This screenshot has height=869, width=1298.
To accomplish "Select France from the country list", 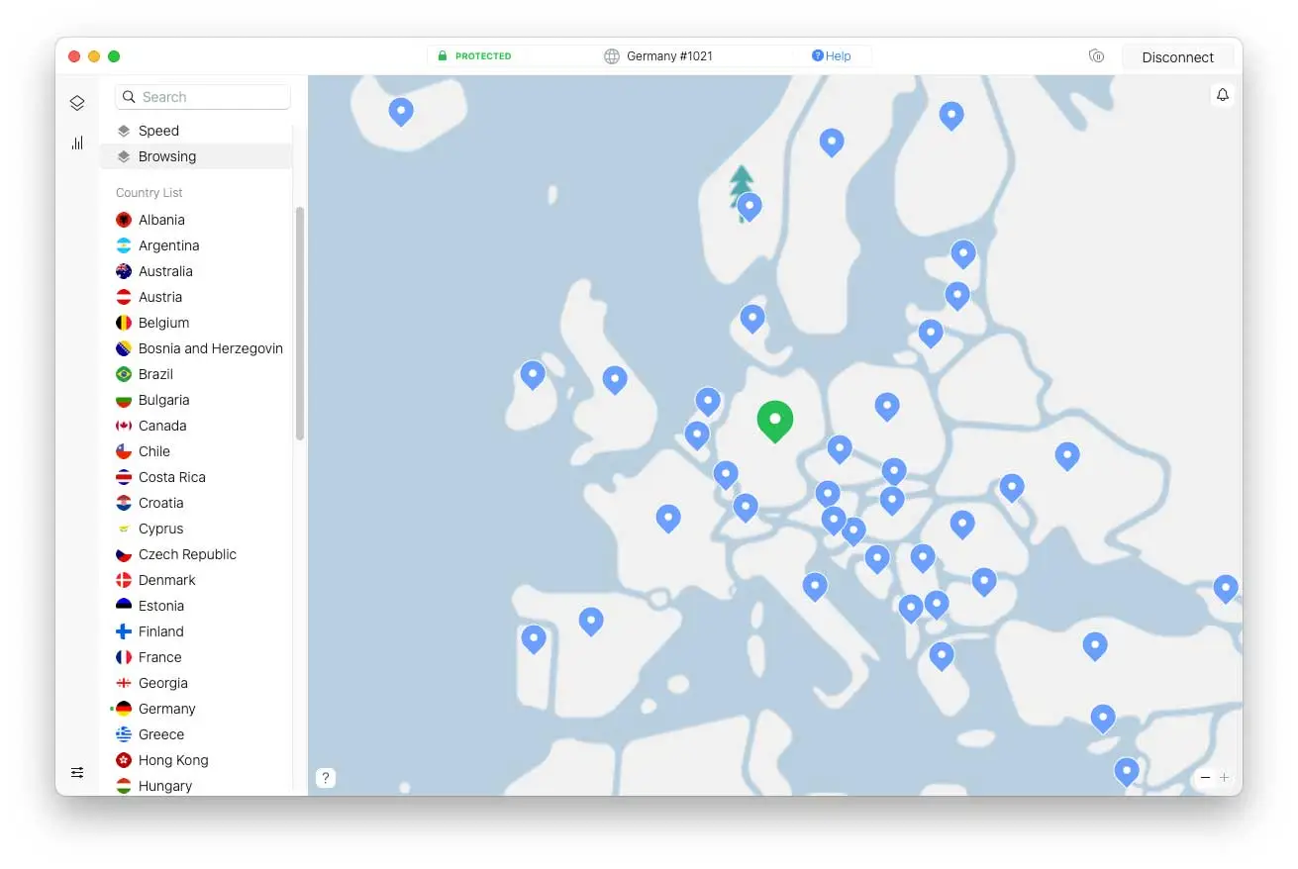I will click(x=160, y=657).
